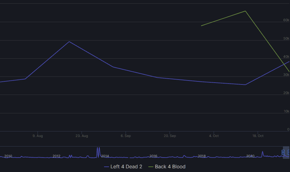Click the 2020 label in the navigator
Viewport: 290px width, 172px height.
pos(250,156)
